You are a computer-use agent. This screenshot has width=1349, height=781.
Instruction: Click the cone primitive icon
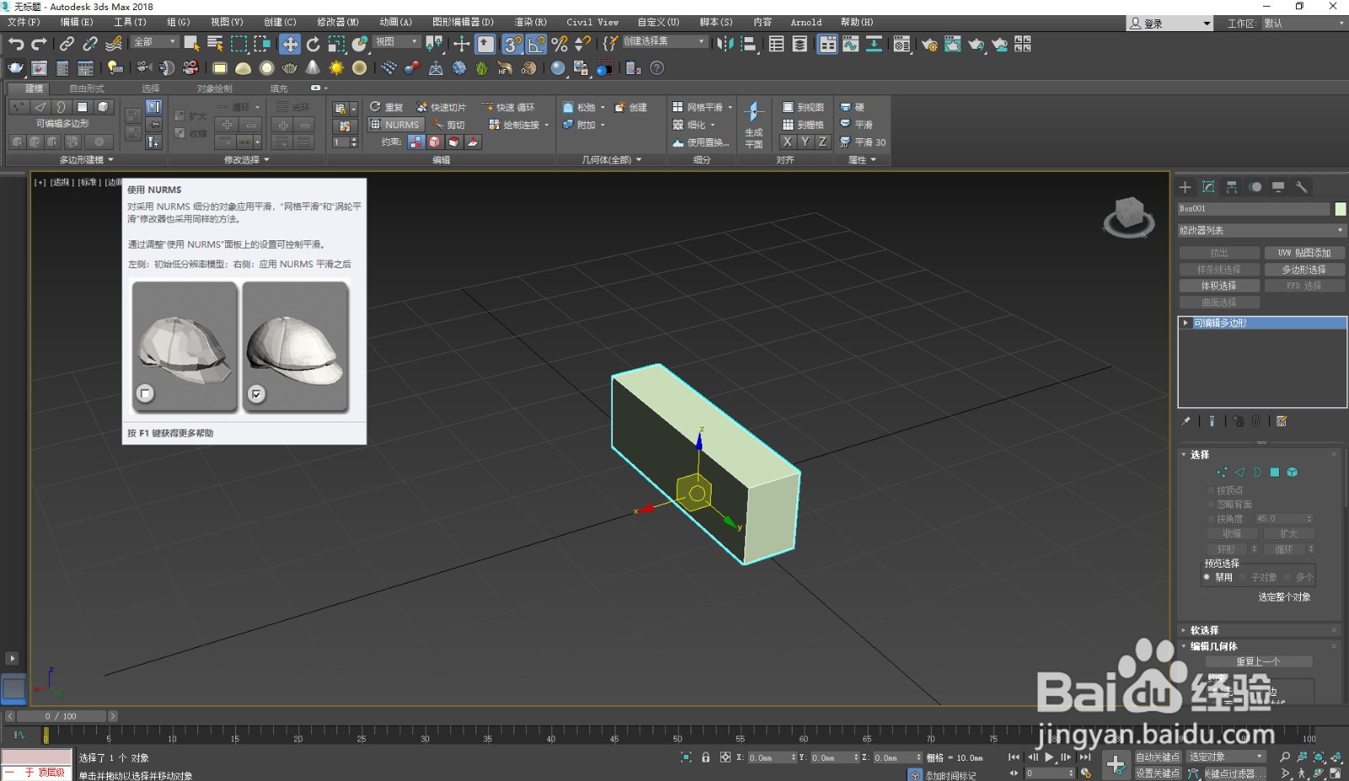[313, 68]
